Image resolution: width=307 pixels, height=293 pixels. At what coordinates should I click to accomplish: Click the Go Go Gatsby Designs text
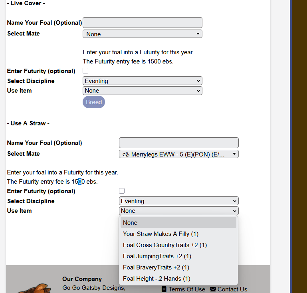(x=94, y=288)
